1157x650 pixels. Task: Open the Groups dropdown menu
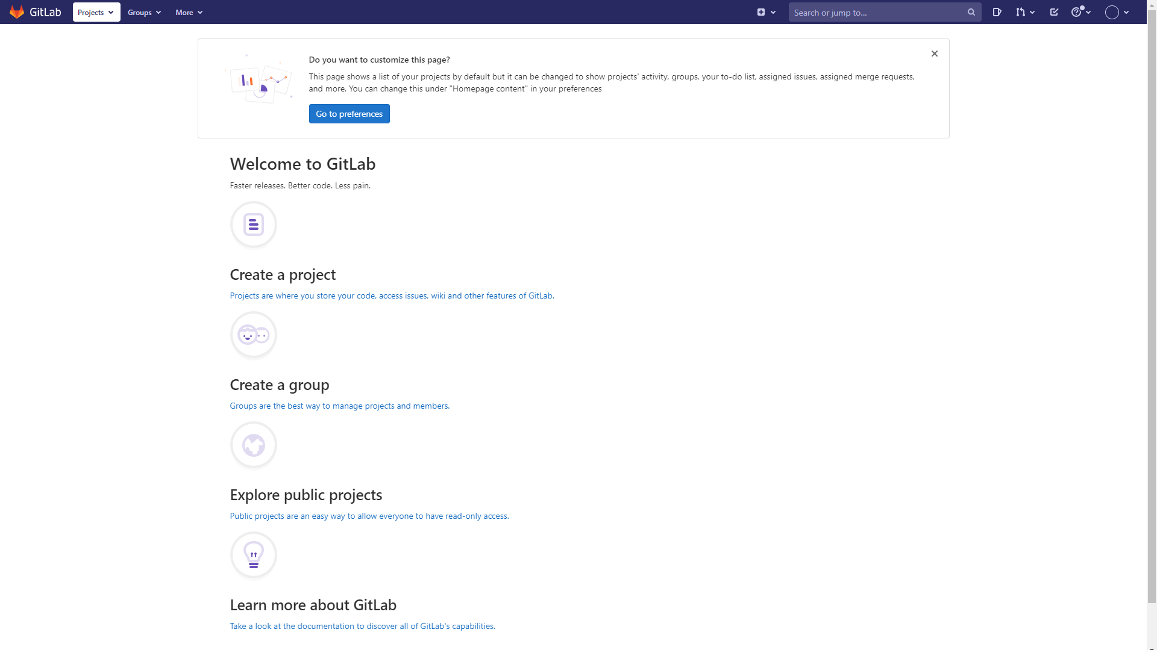[x=145, y=12]
